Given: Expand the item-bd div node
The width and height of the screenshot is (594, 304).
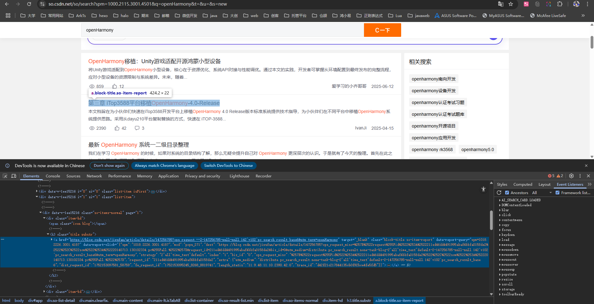Looking at the screenshot, I should (44, 292).
